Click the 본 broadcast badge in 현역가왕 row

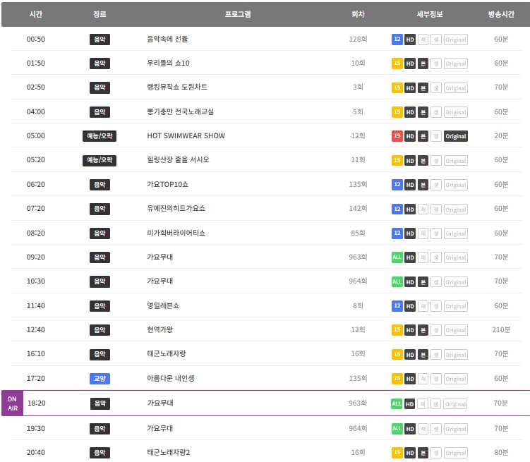click(x=423, y=330)
